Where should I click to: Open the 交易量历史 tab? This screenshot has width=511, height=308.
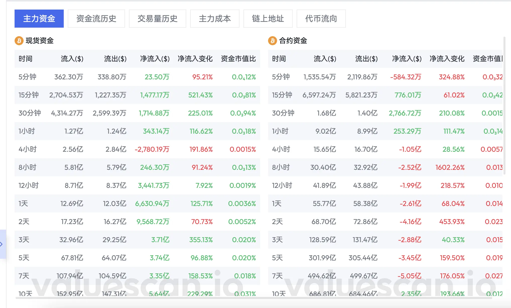157,19
